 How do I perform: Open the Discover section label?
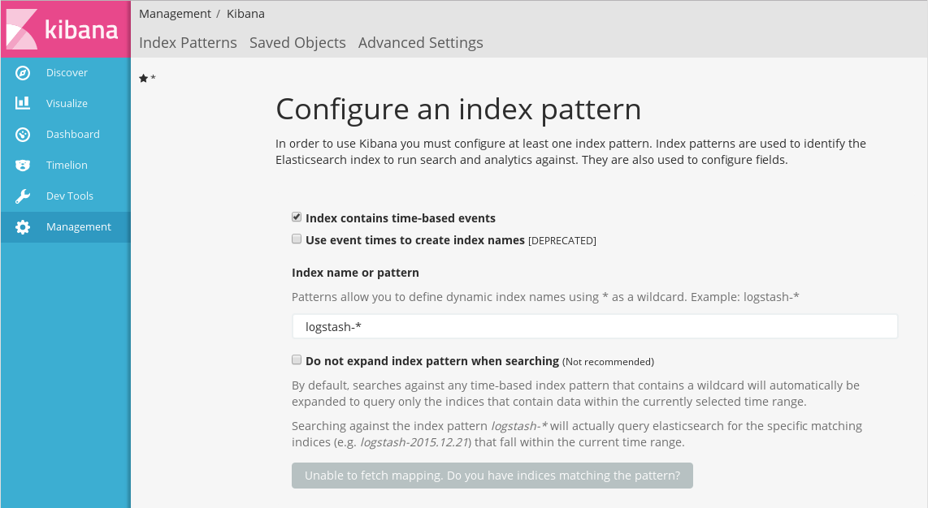(67, 73)
